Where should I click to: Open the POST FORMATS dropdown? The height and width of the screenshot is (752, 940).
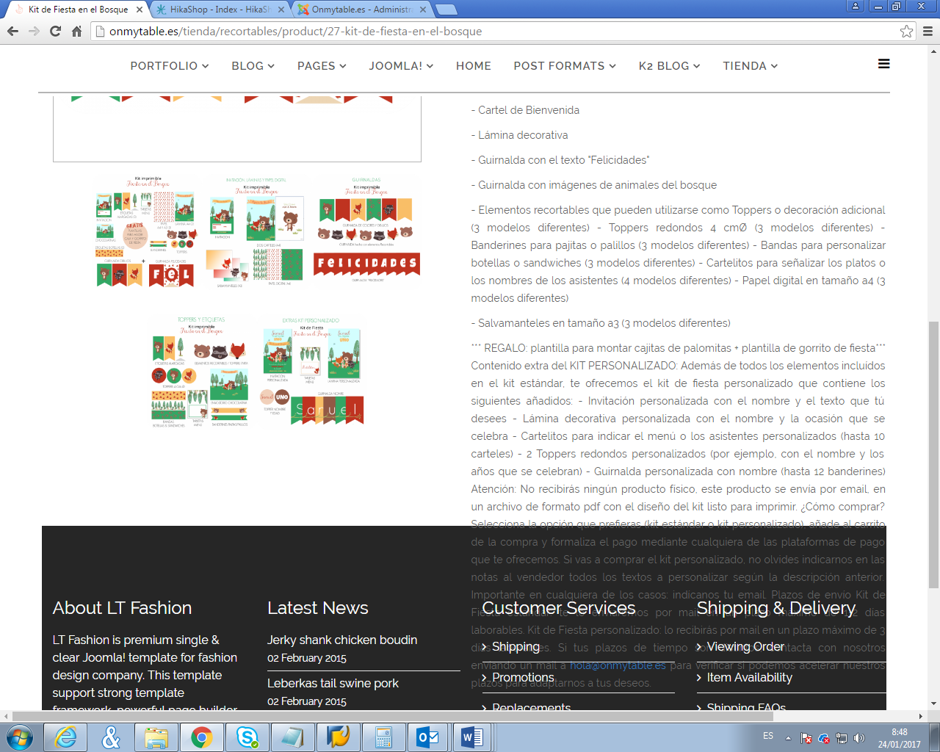[565, 66]
